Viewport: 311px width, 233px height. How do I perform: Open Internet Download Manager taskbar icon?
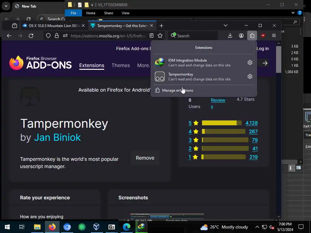142,227
